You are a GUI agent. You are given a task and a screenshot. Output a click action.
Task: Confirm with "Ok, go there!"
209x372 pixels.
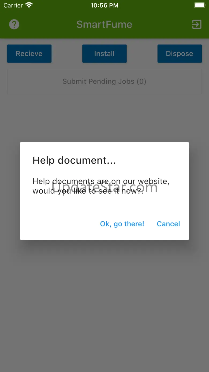[x=122, y=224]
